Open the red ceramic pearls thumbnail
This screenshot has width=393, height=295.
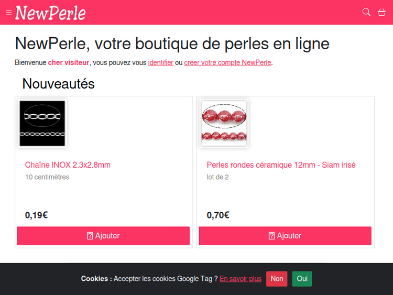pos(224,123)
